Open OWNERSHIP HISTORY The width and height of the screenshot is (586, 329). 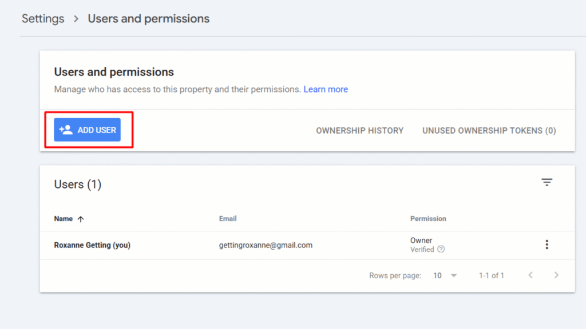coord(359,131)
